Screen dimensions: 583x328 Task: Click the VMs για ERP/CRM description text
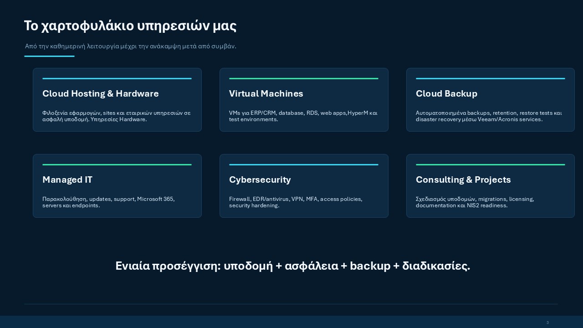coord(303,116)
